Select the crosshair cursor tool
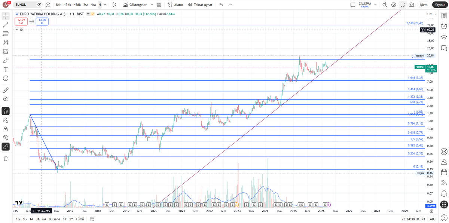Screen dimensions: 449x223 click(x=6, y=16)
